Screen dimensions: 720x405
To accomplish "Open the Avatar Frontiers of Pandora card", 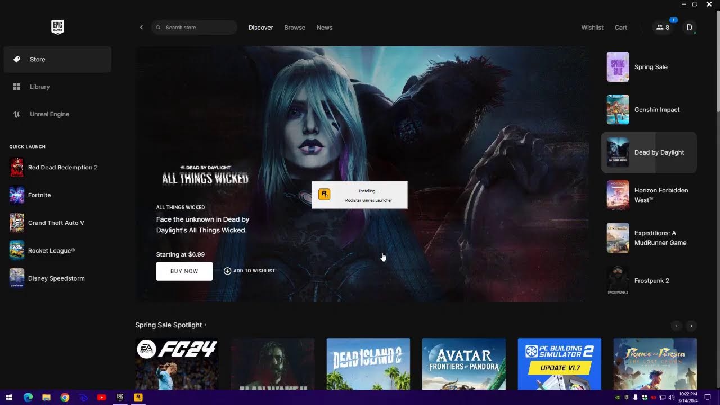I will [464, 364].
